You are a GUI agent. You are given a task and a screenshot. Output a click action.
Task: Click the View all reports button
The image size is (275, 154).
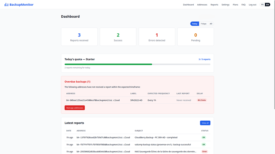point(205,123)
